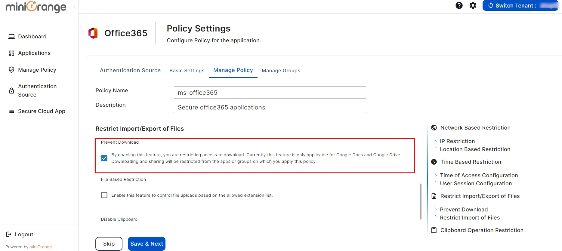Focus the Description input field
Viewport: 562px width, 251px height.
click(270, 107)
